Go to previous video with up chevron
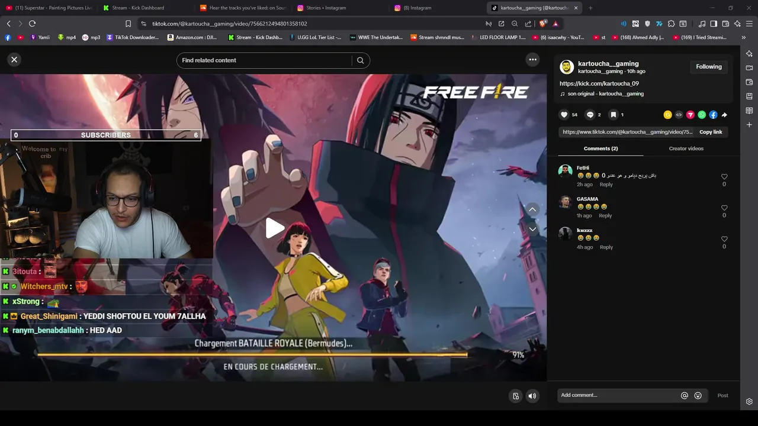The width and height of the screenshot is (758, 426). coord(532,209)
